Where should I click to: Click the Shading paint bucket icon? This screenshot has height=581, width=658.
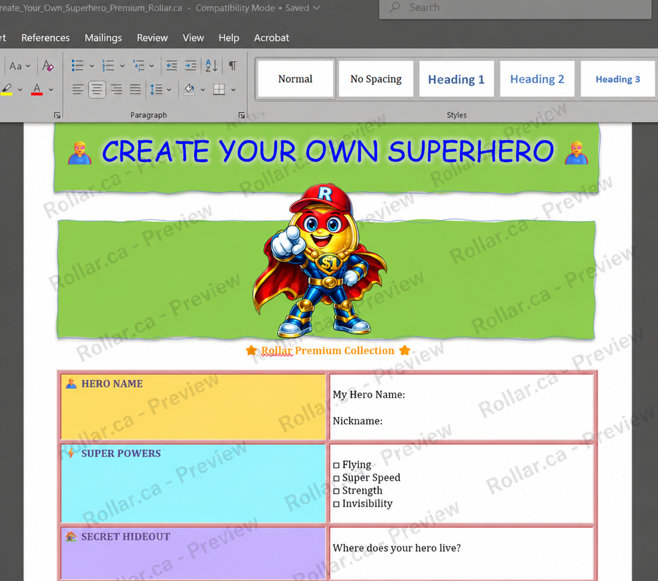tap(190, 89)
